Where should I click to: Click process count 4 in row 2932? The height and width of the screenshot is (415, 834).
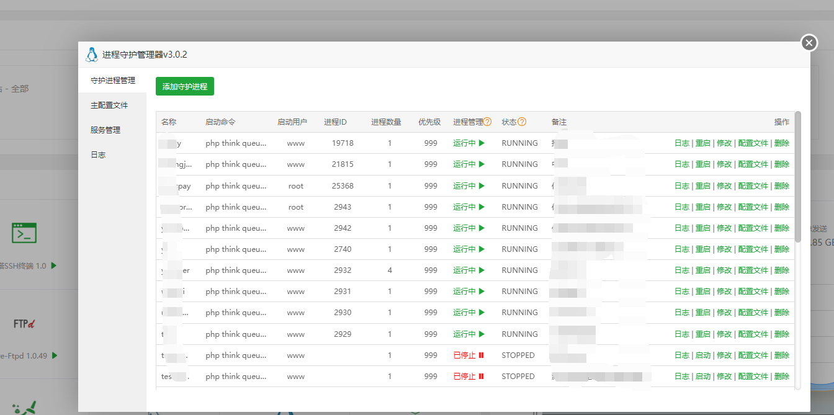pyautogui.click(x=390, y=270)
